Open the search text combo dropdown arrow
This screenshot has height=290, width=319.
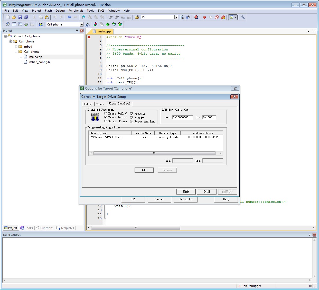[176, 17]
